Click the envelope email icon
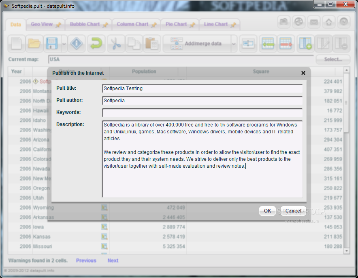This screenshot has height=278, width=358. coord(314,22)
